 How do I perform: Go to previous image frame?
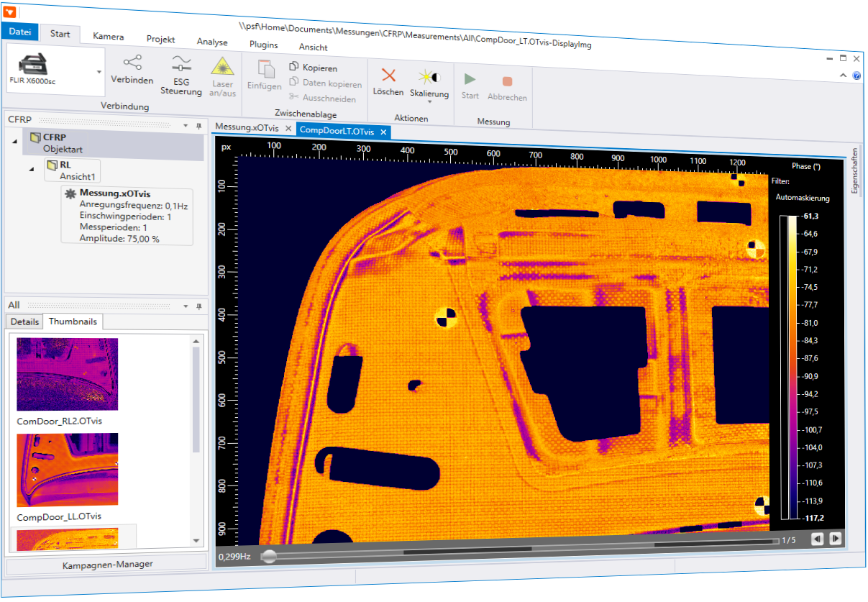click(x=818, y=538)
